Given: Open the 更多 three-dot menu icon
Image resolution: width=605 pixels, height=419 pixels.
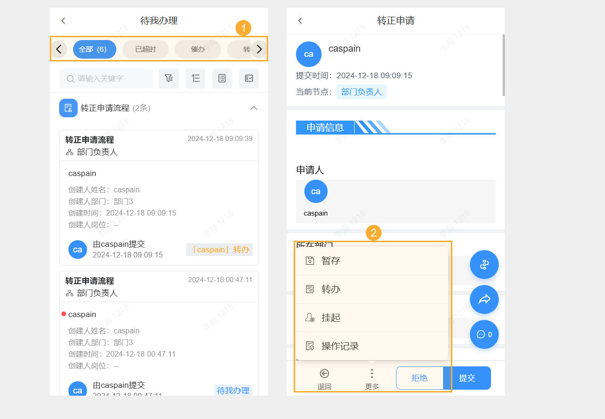Looking at the screenshot, I should (371, 378).
